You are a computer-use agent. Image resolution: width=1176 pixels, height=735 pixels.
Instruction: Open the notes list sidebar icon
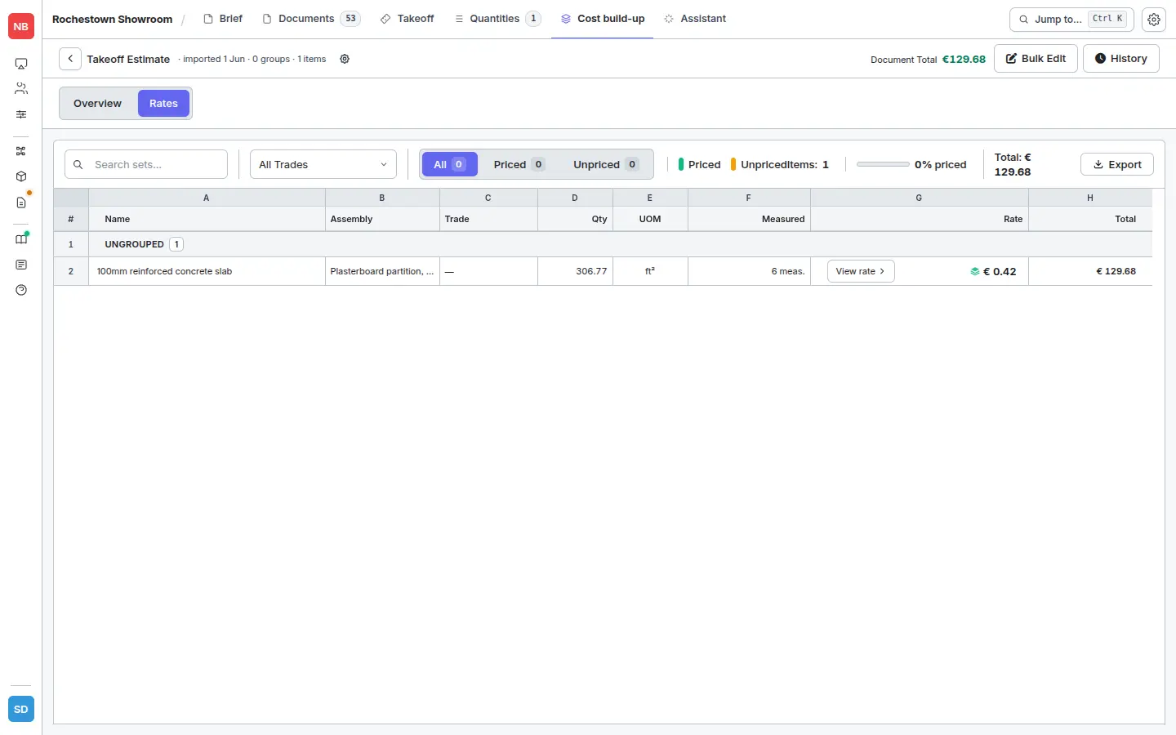click(x=21, y=265)
